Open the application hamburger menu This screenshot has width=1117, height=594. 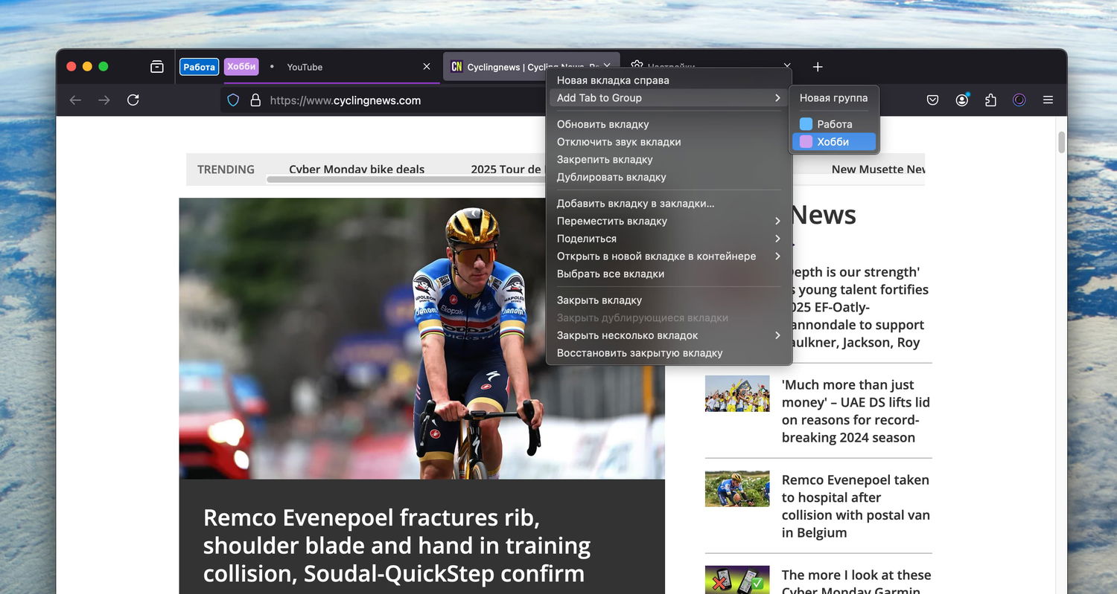tap(1048, 100)
